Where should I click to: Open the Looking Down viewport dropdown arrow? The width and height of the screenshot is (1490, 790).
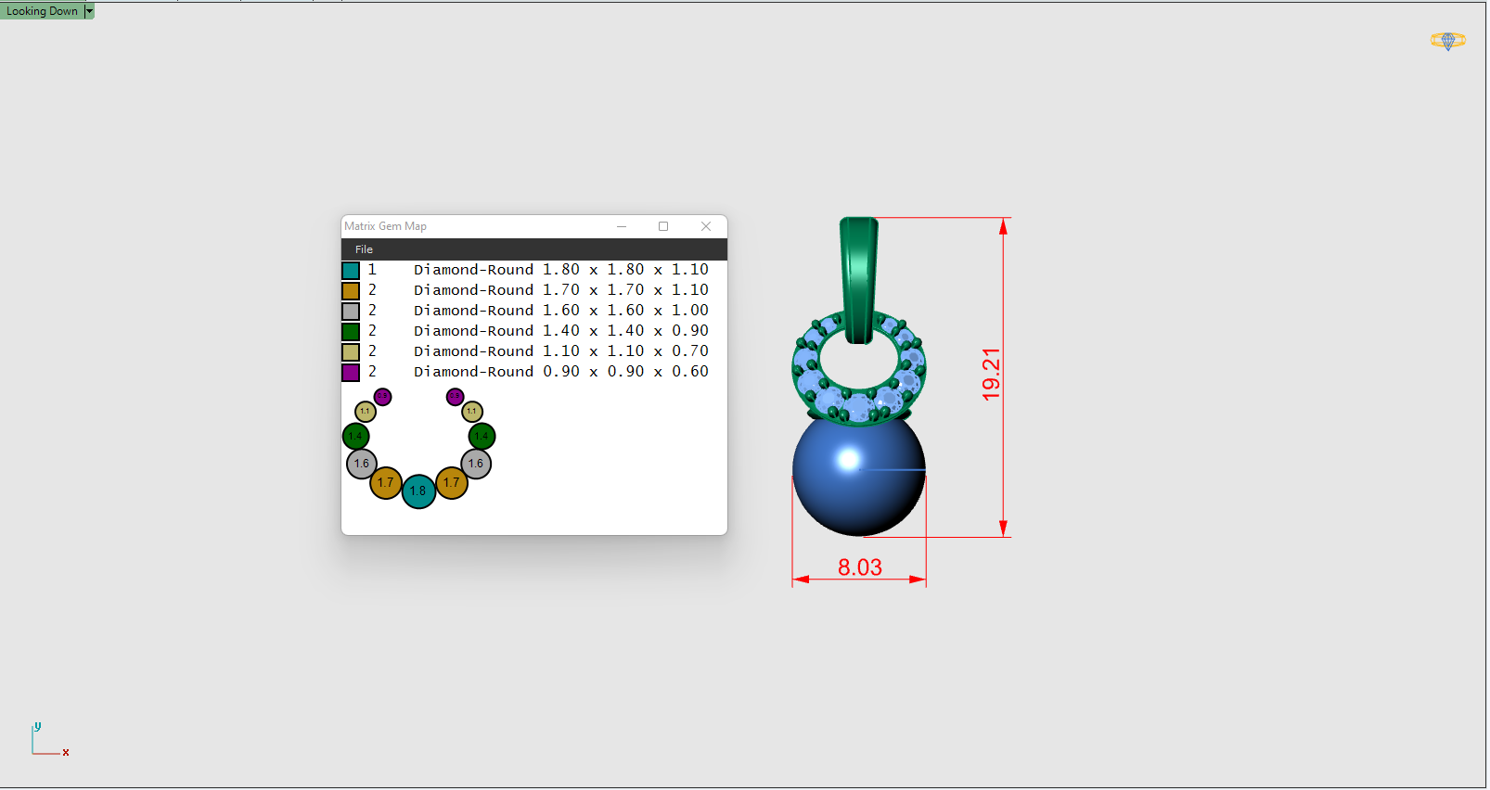89,11
